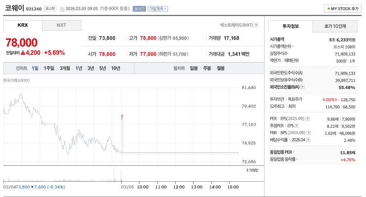Select the 1주일 line chart period

tap(49, 68)
